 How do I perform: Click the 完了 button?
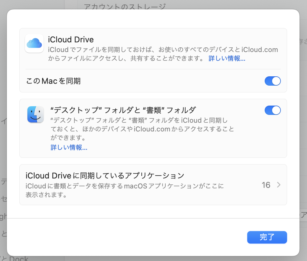tap(267, 237)
